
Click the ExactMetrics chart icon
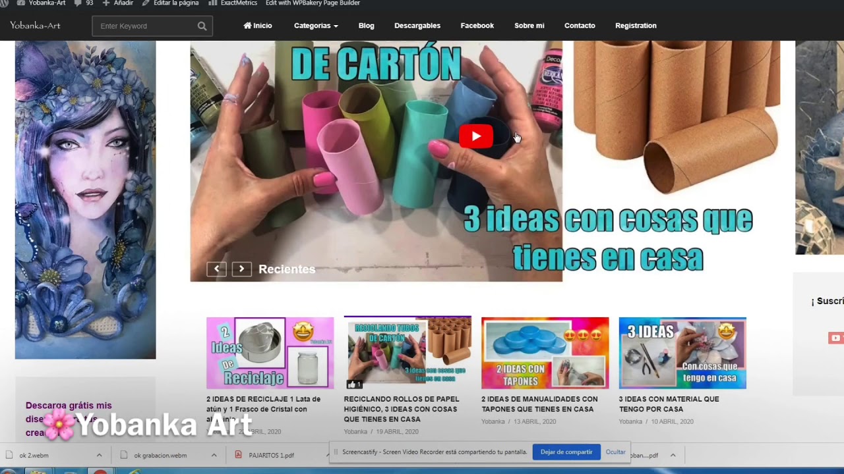212,3
